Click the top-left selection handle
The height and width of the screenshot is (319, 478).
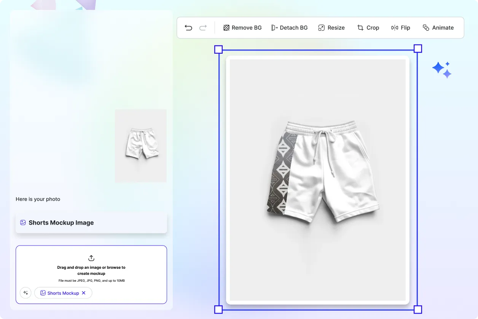pos(218,49)
